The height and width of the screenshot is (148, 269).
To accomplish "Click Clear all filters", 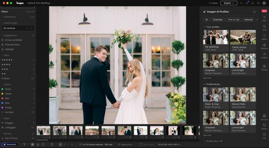I will 30,12.
